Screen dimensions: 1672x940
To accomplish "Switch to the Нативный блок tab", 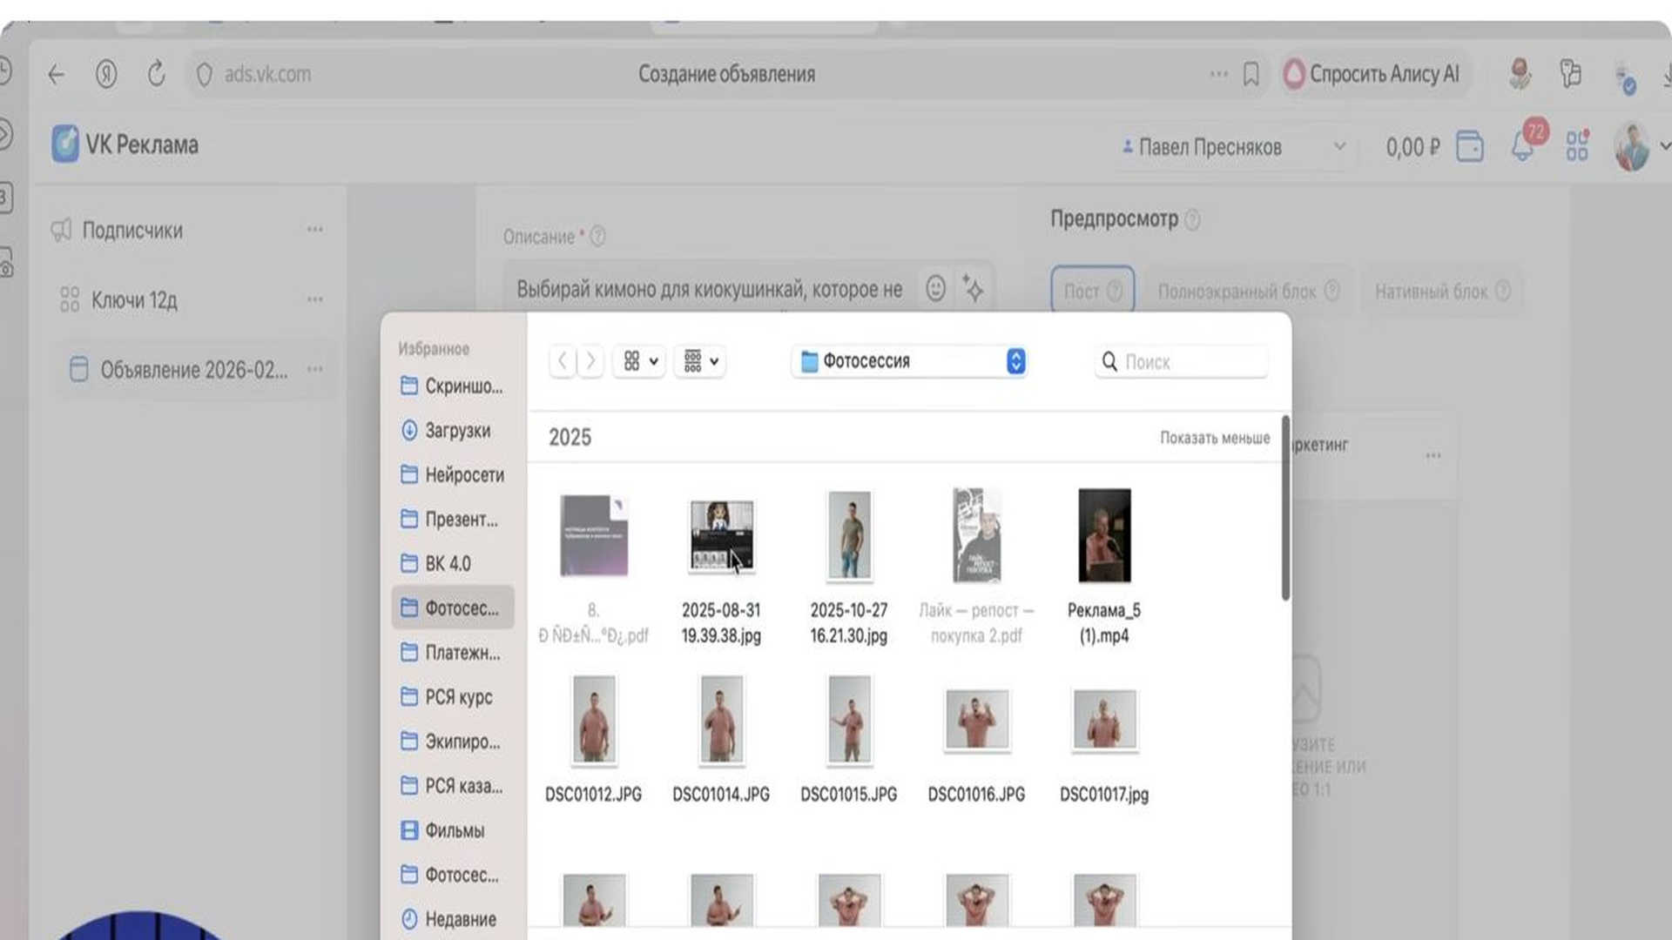I will pyautogui.click(x=1442, y=291).
